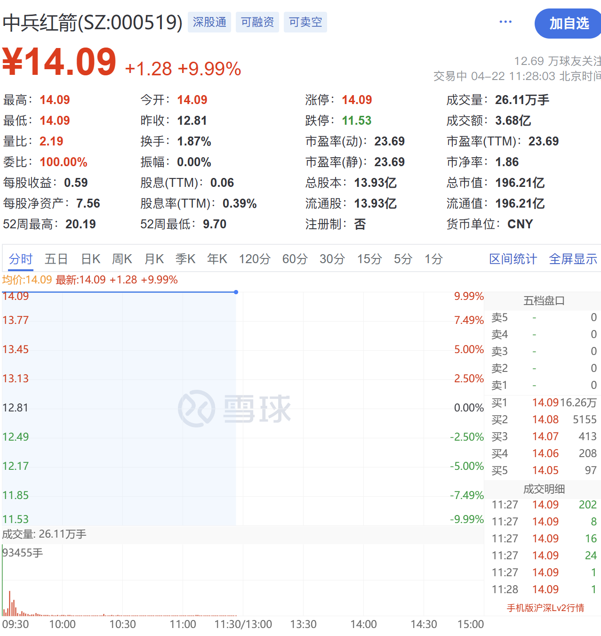
Task: Open the 月K chart tab
Action: coord(154,259)
